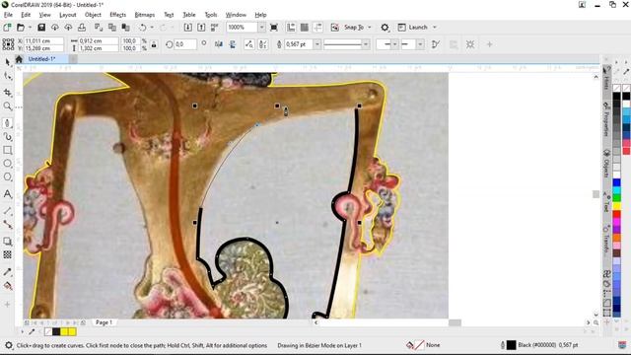Click the Export icon

coord(201,28)
